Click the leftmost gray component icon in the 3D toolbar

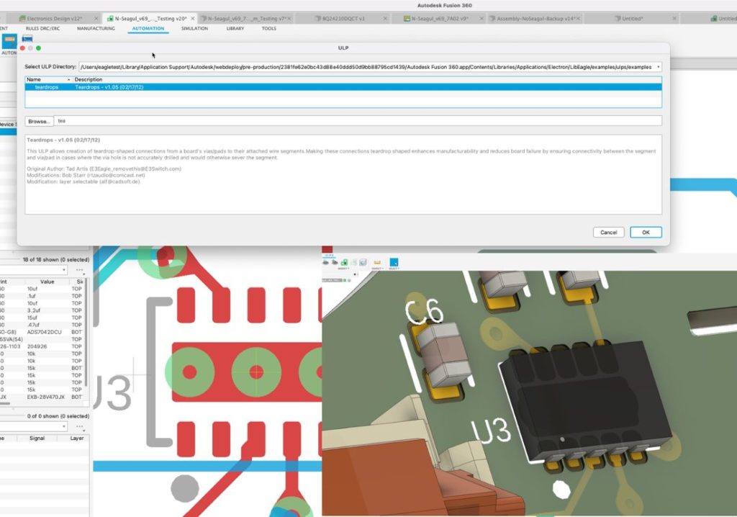[x=326, y=262]
